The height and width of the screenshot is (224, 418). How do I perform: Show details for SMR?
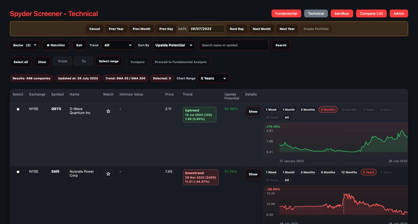coord(253,174)
